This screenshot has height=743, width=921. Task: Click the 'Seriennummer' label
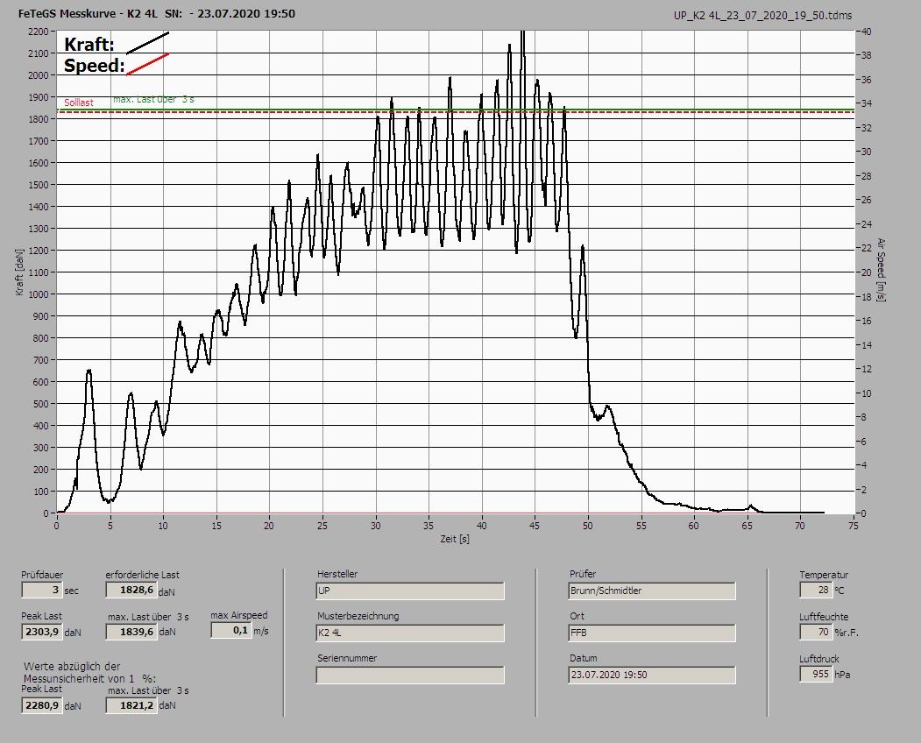[x=347, y=658]
